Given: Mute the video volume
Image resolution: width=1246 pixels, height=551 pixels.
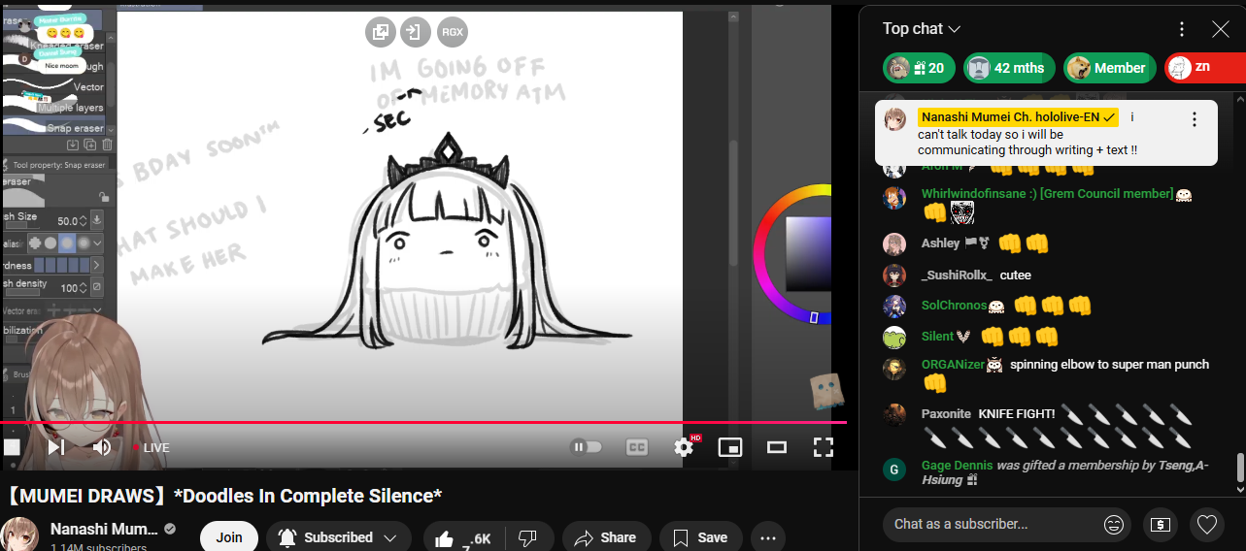Looking at the screenshot, I should click(101, 447).
